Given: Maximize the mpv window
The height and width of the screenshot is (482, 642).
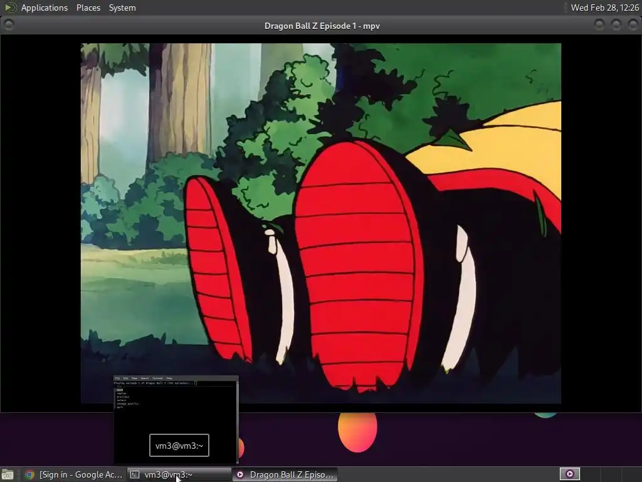Looking at the screenshot, I should [x=616, y=25].
